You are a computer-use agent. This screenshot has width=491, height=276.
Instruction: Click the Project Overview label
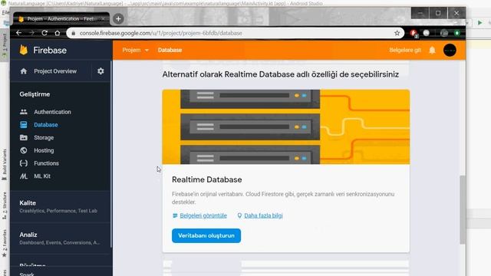coord(55,71)
